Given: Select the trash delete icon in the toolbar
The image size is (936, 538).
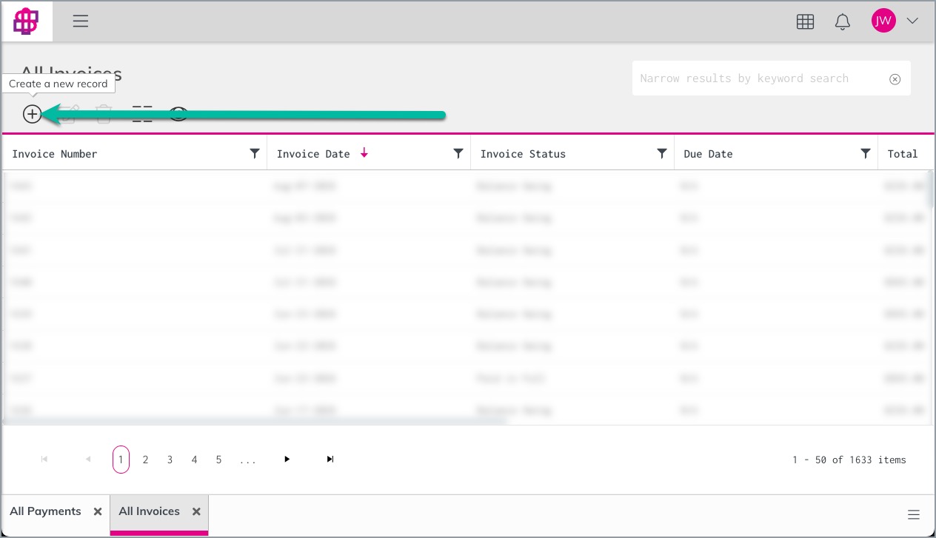Looking at the screenshot, I should [104, 114].
